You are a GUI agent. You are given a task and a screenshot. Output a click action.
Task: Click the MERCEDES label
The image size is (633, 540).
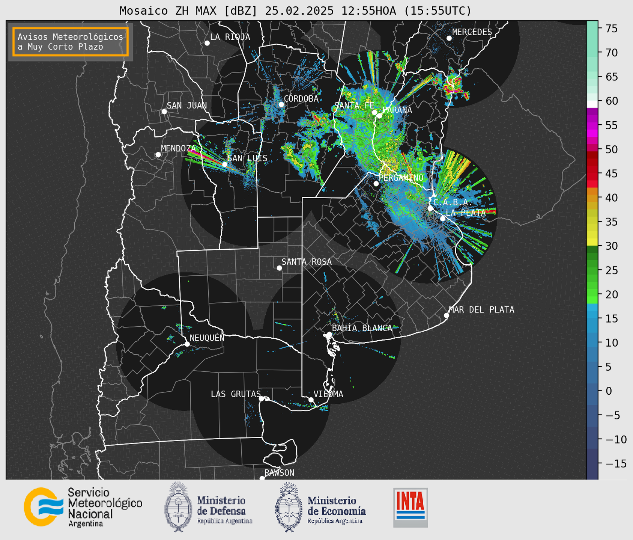click(x=472, y=32)
